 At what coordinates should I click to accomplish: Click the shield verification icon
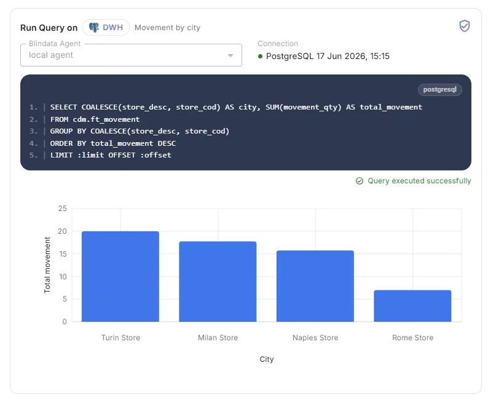(465, 26)
